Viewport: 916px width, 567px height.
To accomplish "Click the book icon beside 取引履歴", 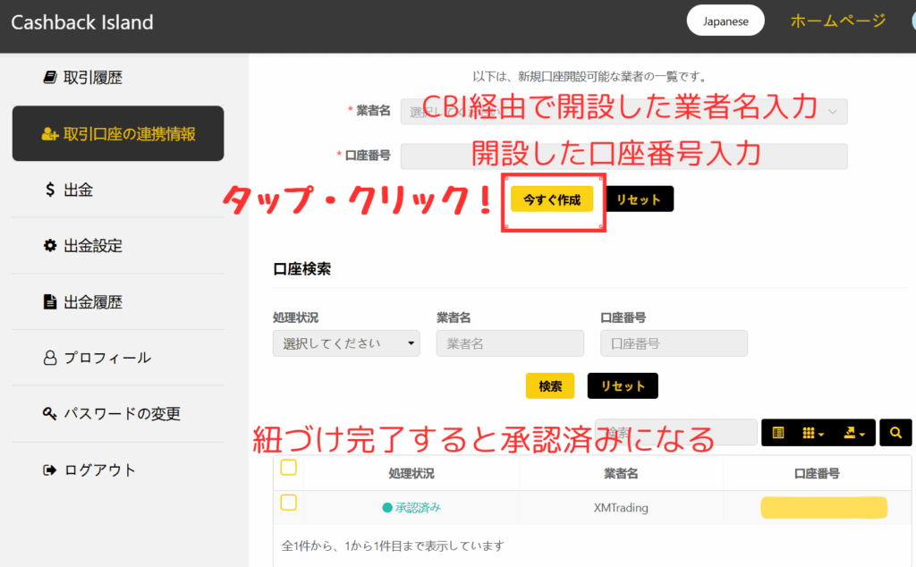I will [50, 77].
